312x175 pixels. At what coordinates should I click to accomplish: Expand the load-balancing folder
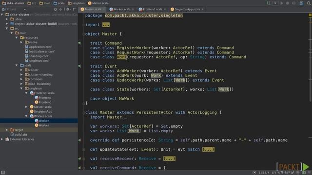(x=21, y=84)
